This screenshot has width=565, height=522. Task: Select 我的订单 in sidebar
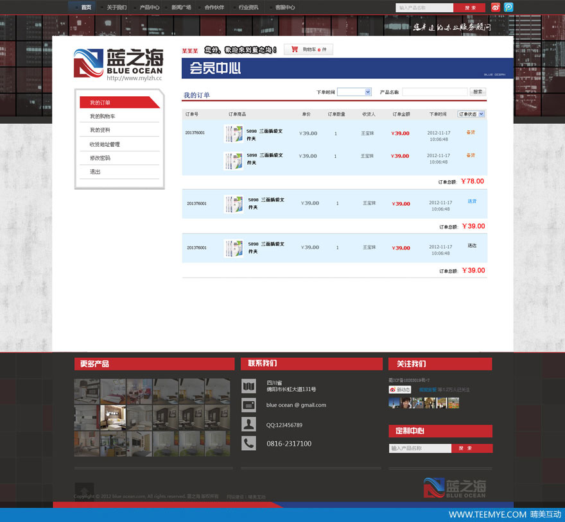point(119,103)
